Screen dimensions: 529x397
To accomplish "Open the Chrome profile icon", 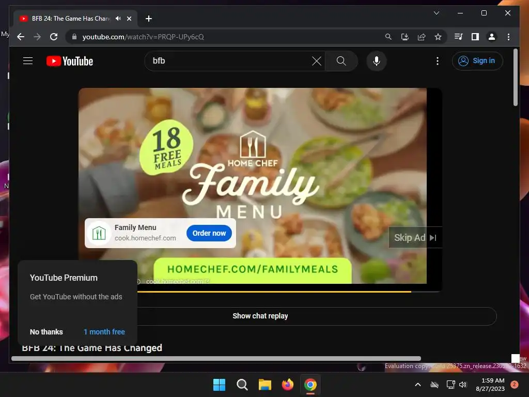I will pyautogui.click(x=492, y=37).
